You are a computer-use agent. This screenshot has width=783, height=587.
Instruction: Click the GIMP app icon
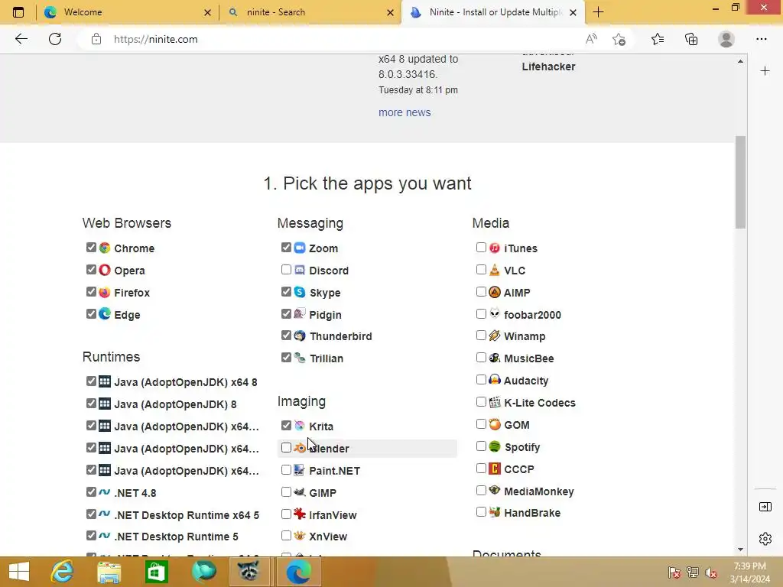(x=300, y=492)
